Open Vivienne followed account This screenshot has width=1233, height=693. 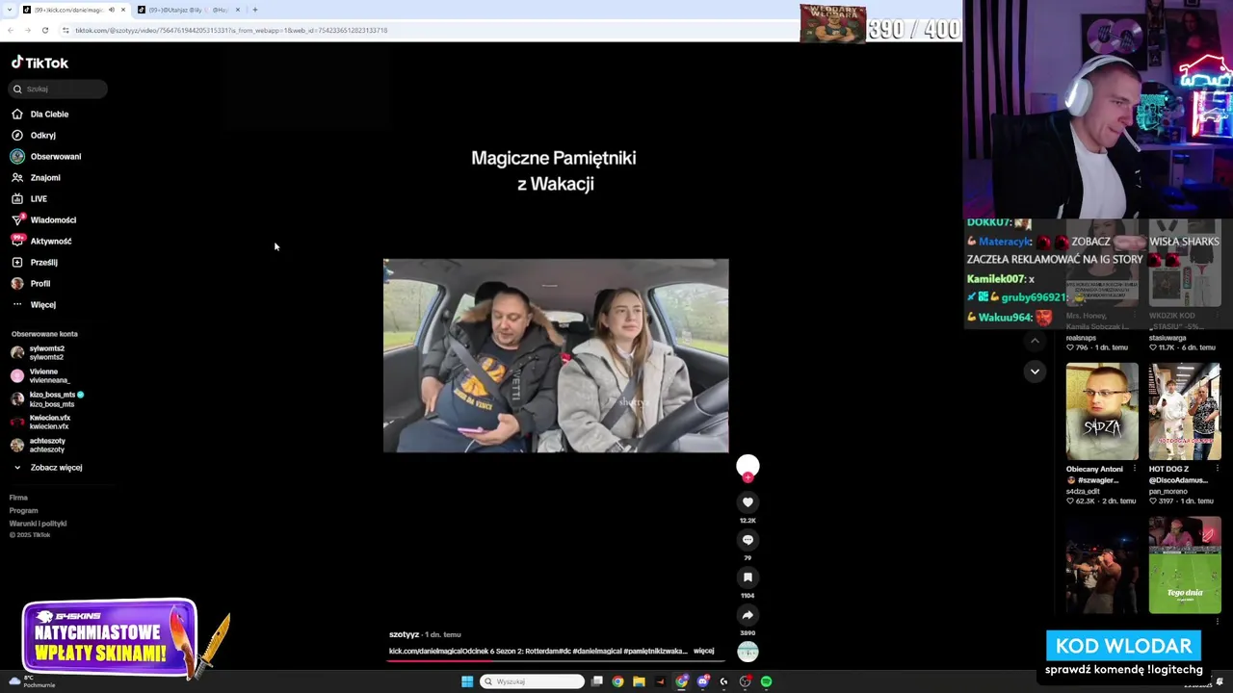point(40,376)
